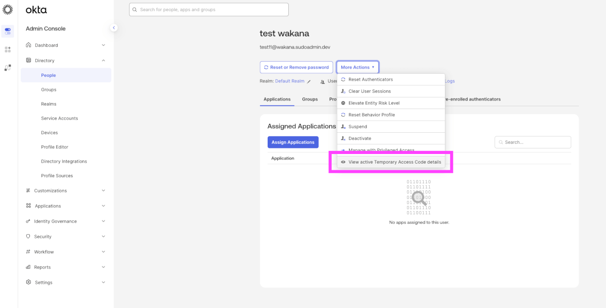Select Suspend in the More Actions menu
This screenshot has width=606, height=308.
[x=358, y=127]
